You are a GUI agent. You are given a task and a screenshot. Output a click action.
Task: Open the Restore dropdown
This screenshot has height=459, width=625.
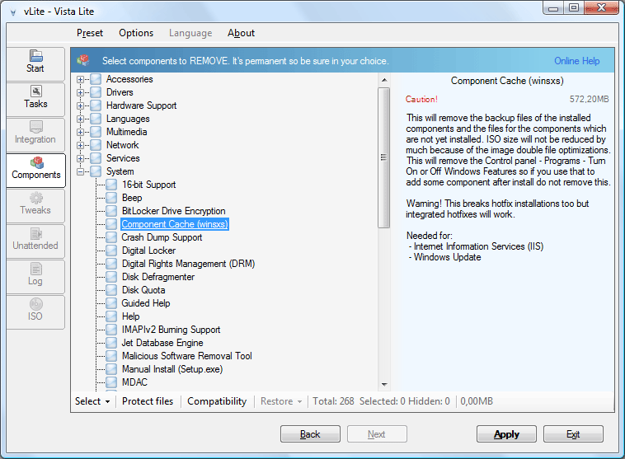pos(281,401)
